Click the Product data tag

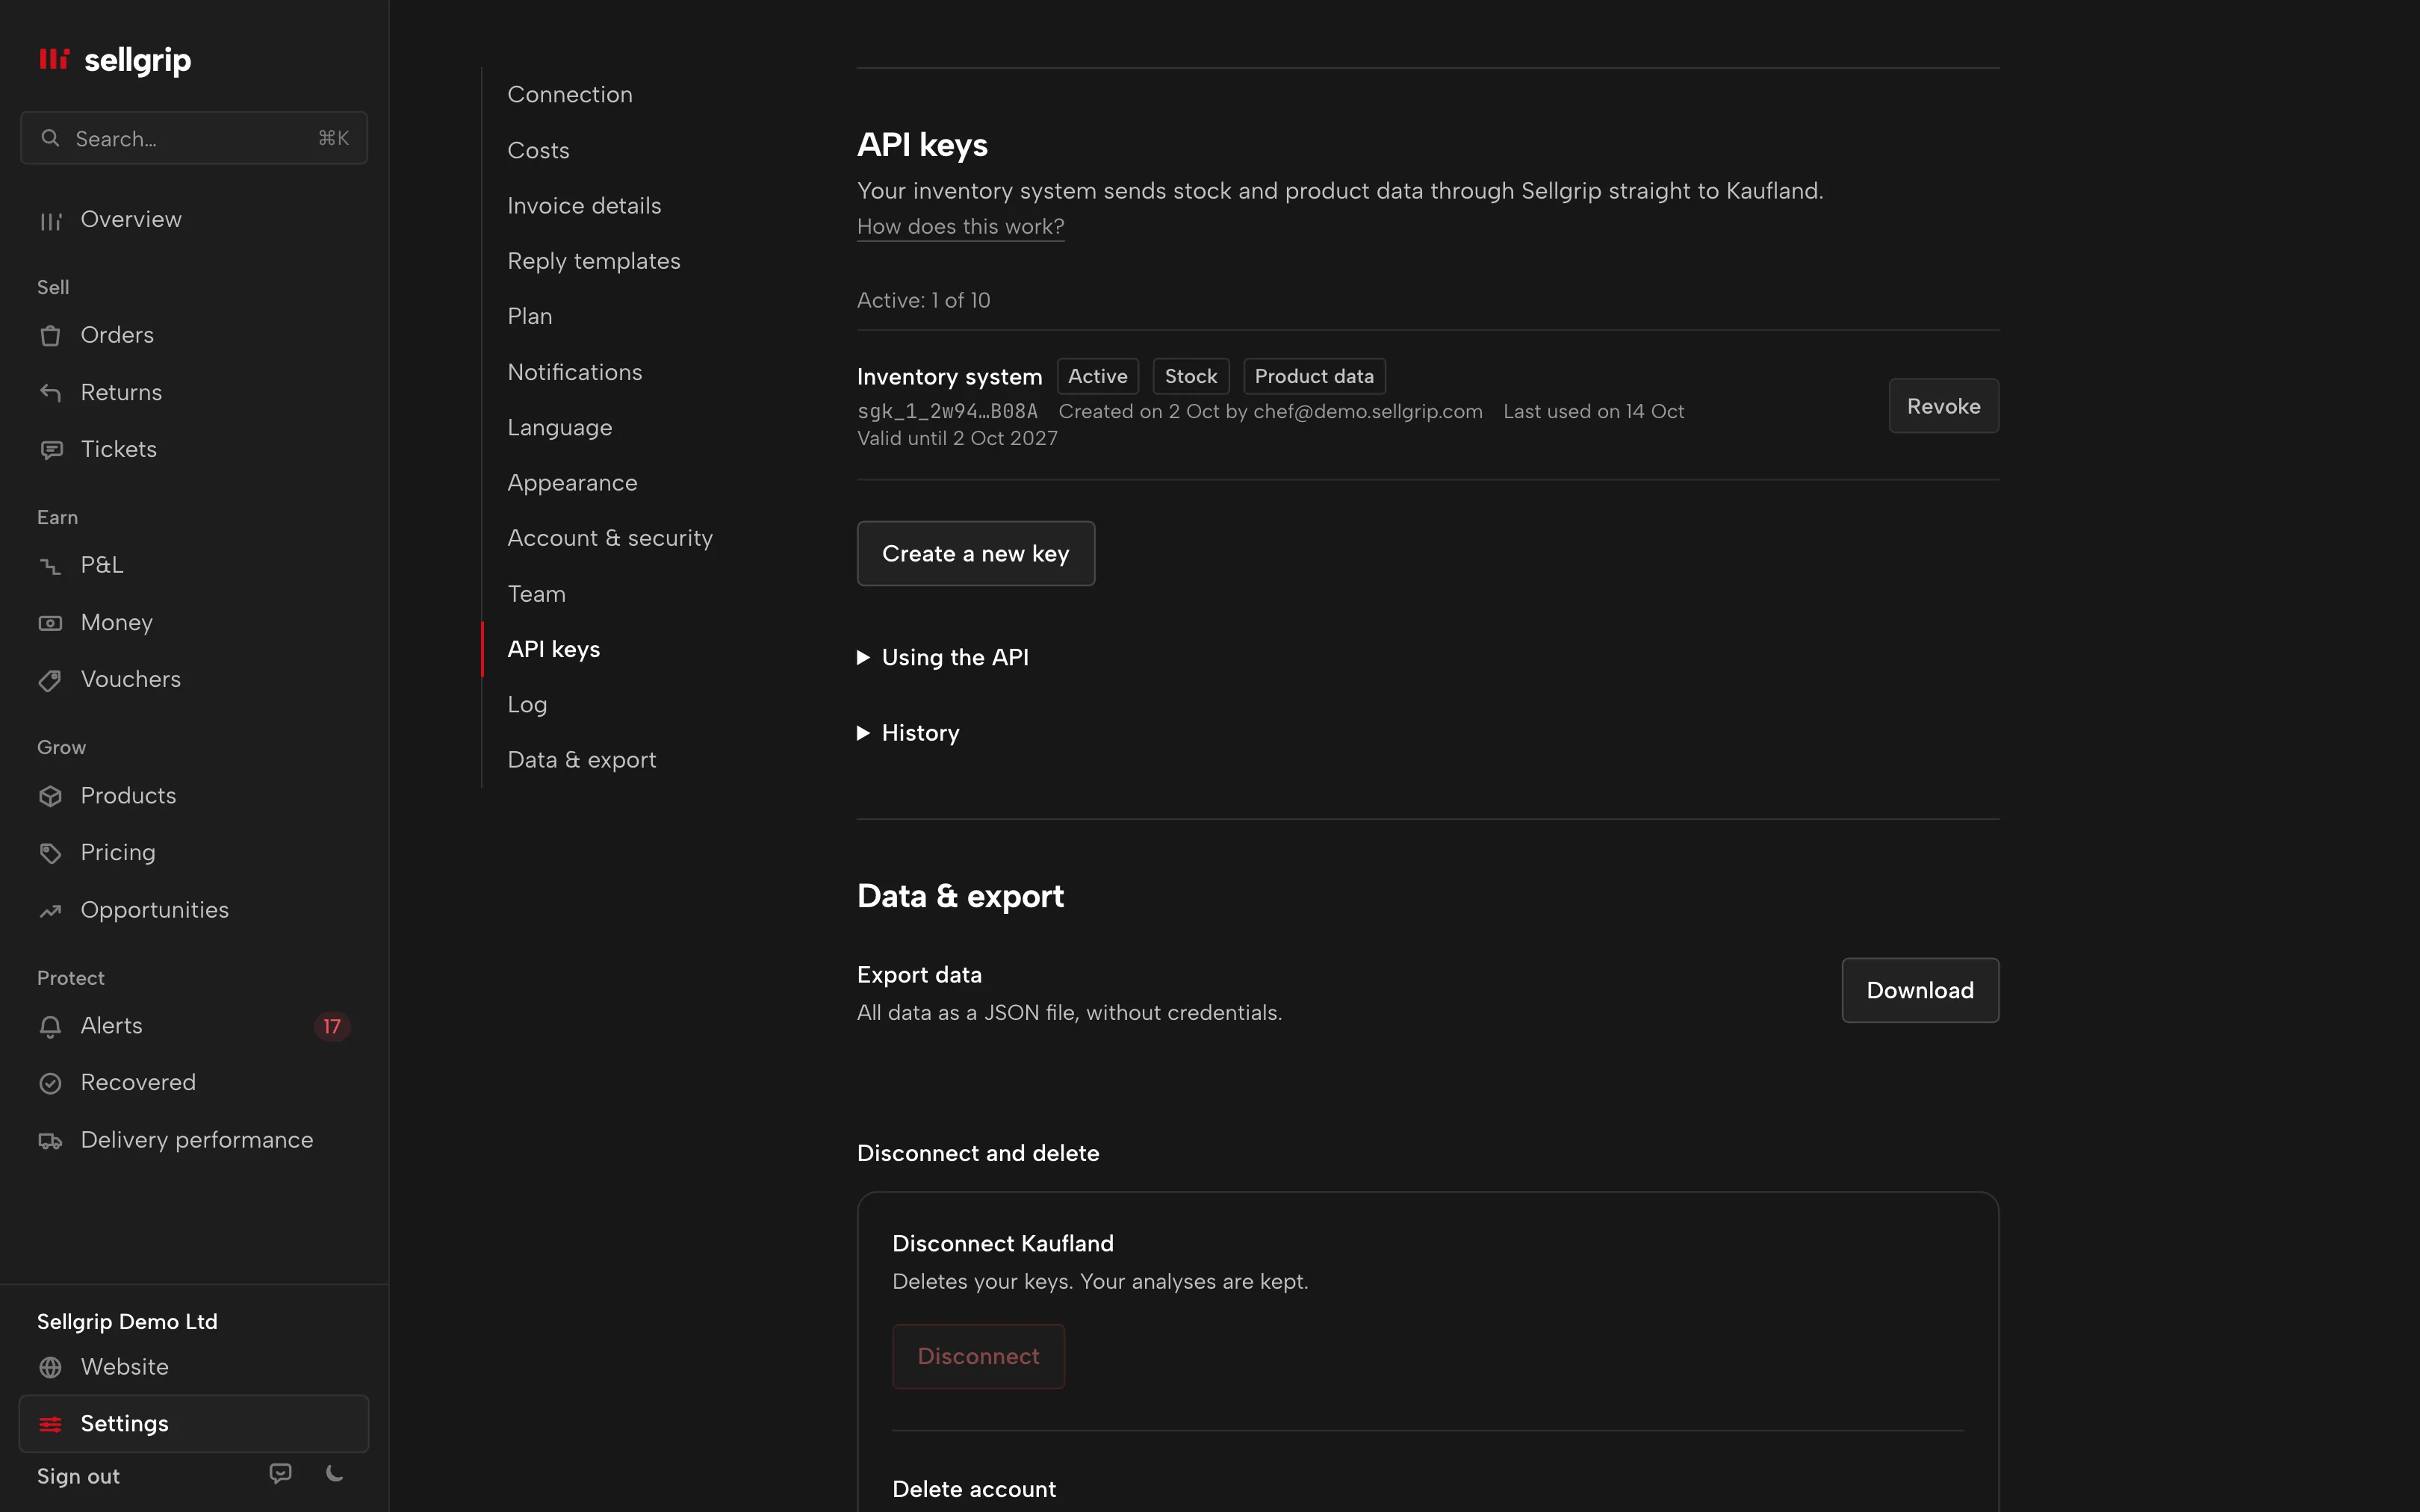(1314, 376)
